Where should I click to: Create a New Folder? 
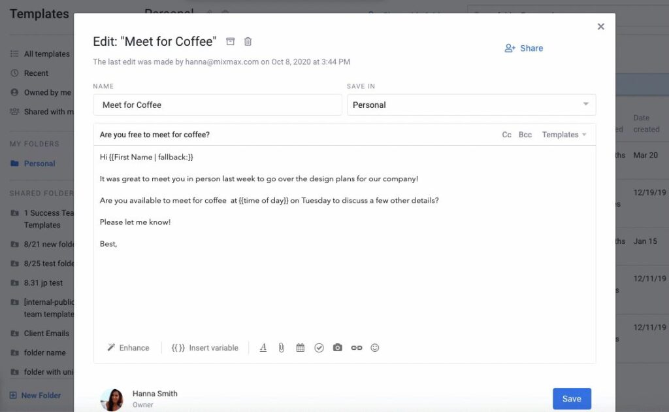(x=35, y=396)
